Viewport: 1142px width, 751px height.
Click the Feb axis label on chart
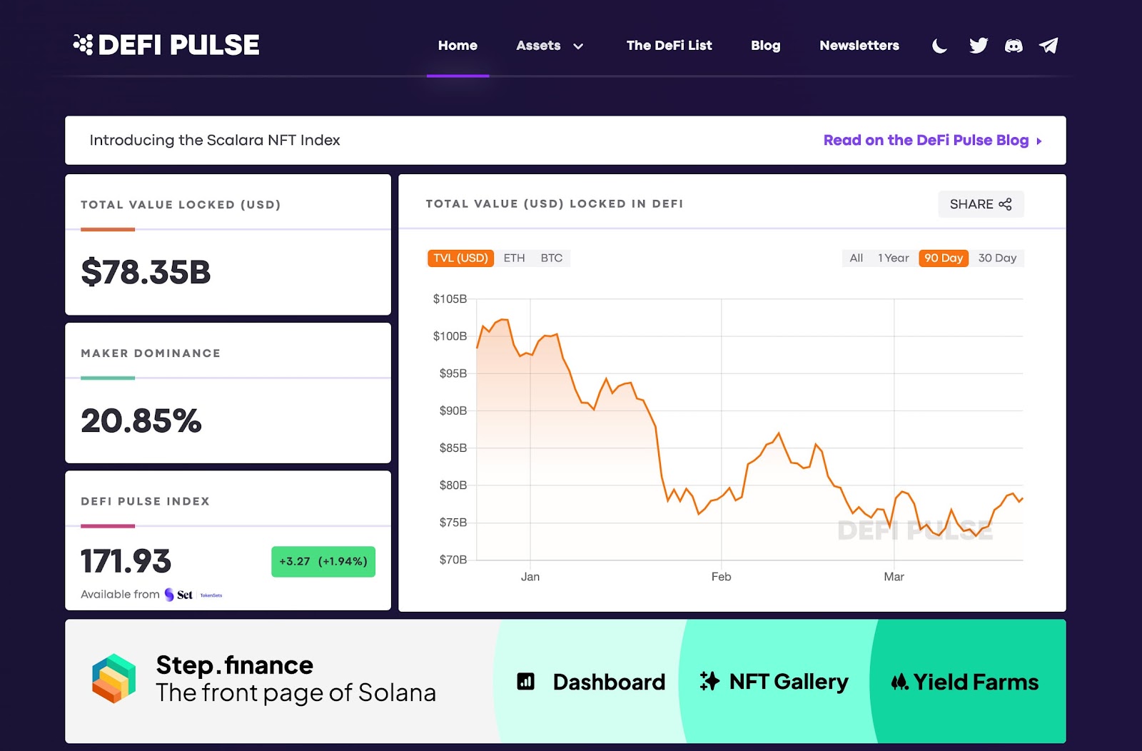pyautogui.click(x=721, y=577)
